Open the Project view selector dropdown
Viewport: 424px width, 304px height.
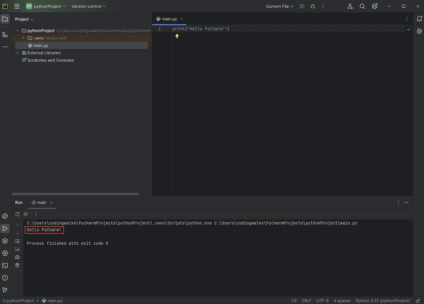pyautogui.click(x=25, y=19)
